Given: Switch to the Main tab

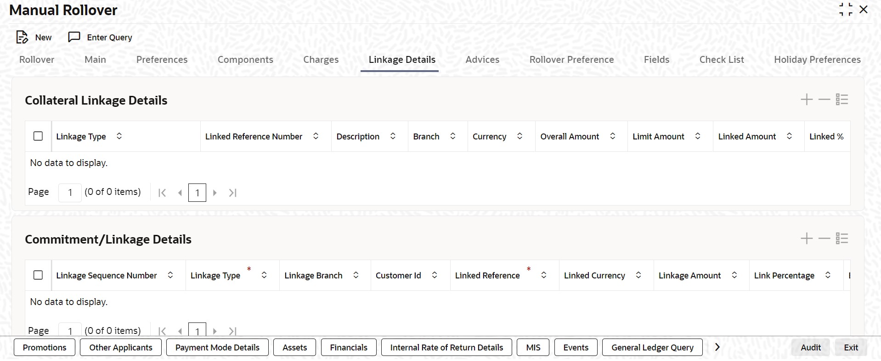Looking at the screenshot, I should pos(95,60).
